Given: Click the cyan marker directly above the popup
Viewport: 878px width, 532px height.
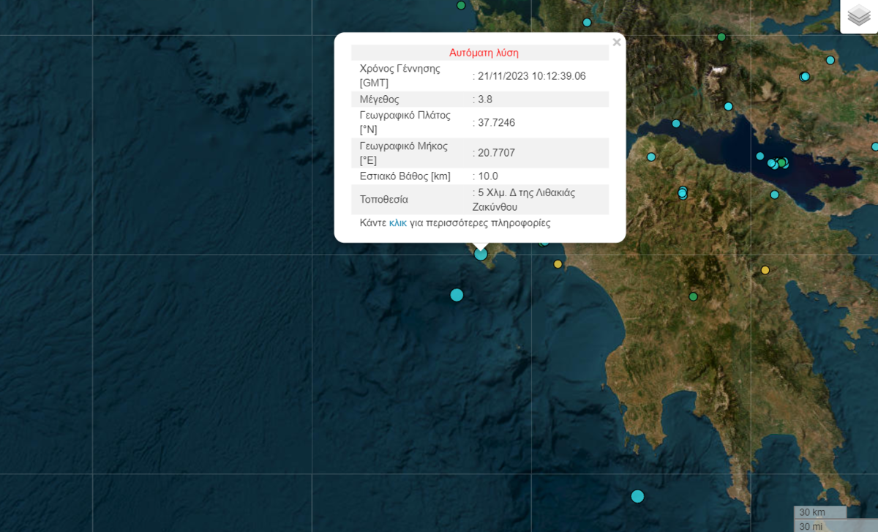Looking at the screenshot, I should 587,23.
